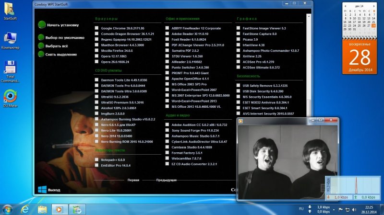384x215 pixels.
Task: Click Снять выделение label
Action: (61, 55)
